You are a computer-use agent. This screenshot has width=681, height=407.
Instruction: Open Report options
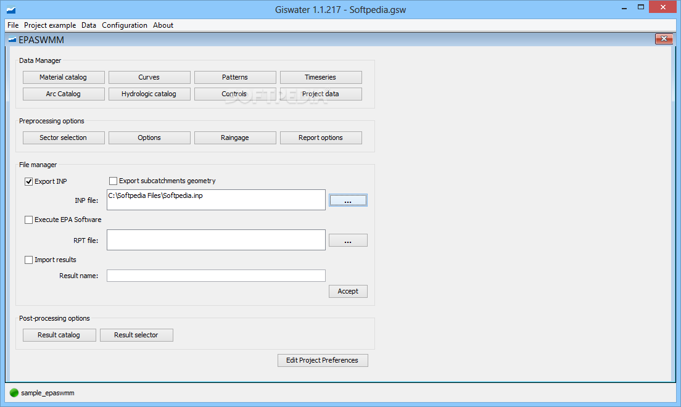(x=321, y=138)
